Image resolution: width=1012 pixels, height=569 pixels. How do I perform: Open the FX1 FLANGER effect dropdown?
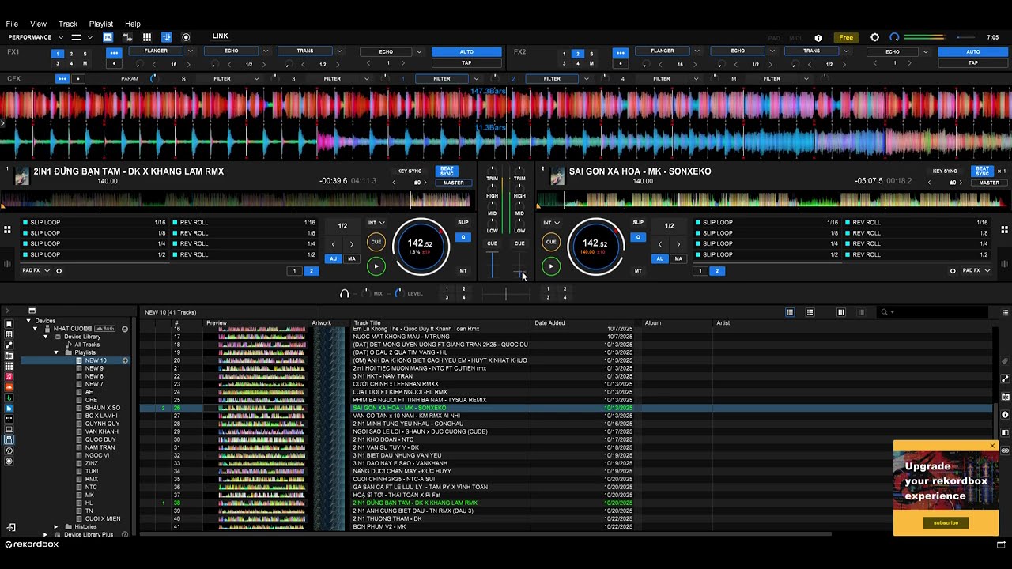coord(161,51)
